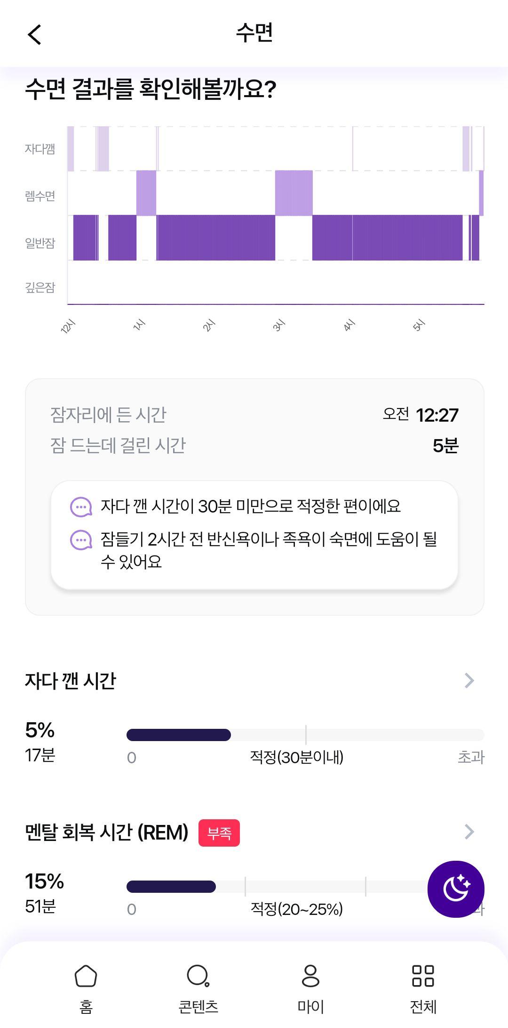Viewport: 508px width, 1028px height.
Task: Tap the back arrow icon
Action: click(x=34, y=34)
